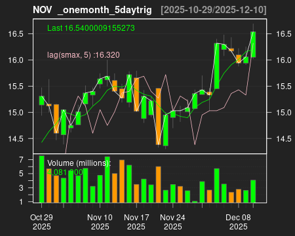The width and height of the screenshot is (295, 236).
Task: Click the 'Volume (millions):' label
Action: [x=79, y=163]
